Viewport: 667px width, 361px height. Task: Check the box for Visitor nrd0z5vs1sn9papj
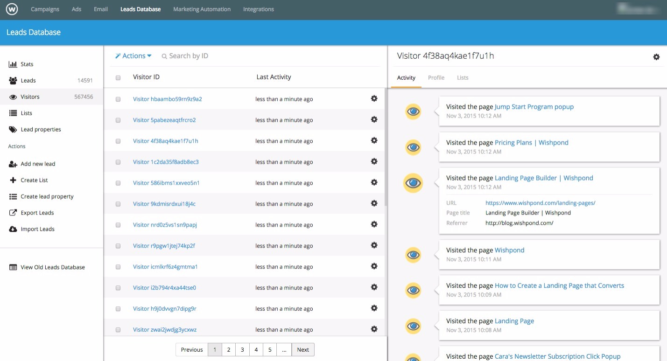click(118, 225)
